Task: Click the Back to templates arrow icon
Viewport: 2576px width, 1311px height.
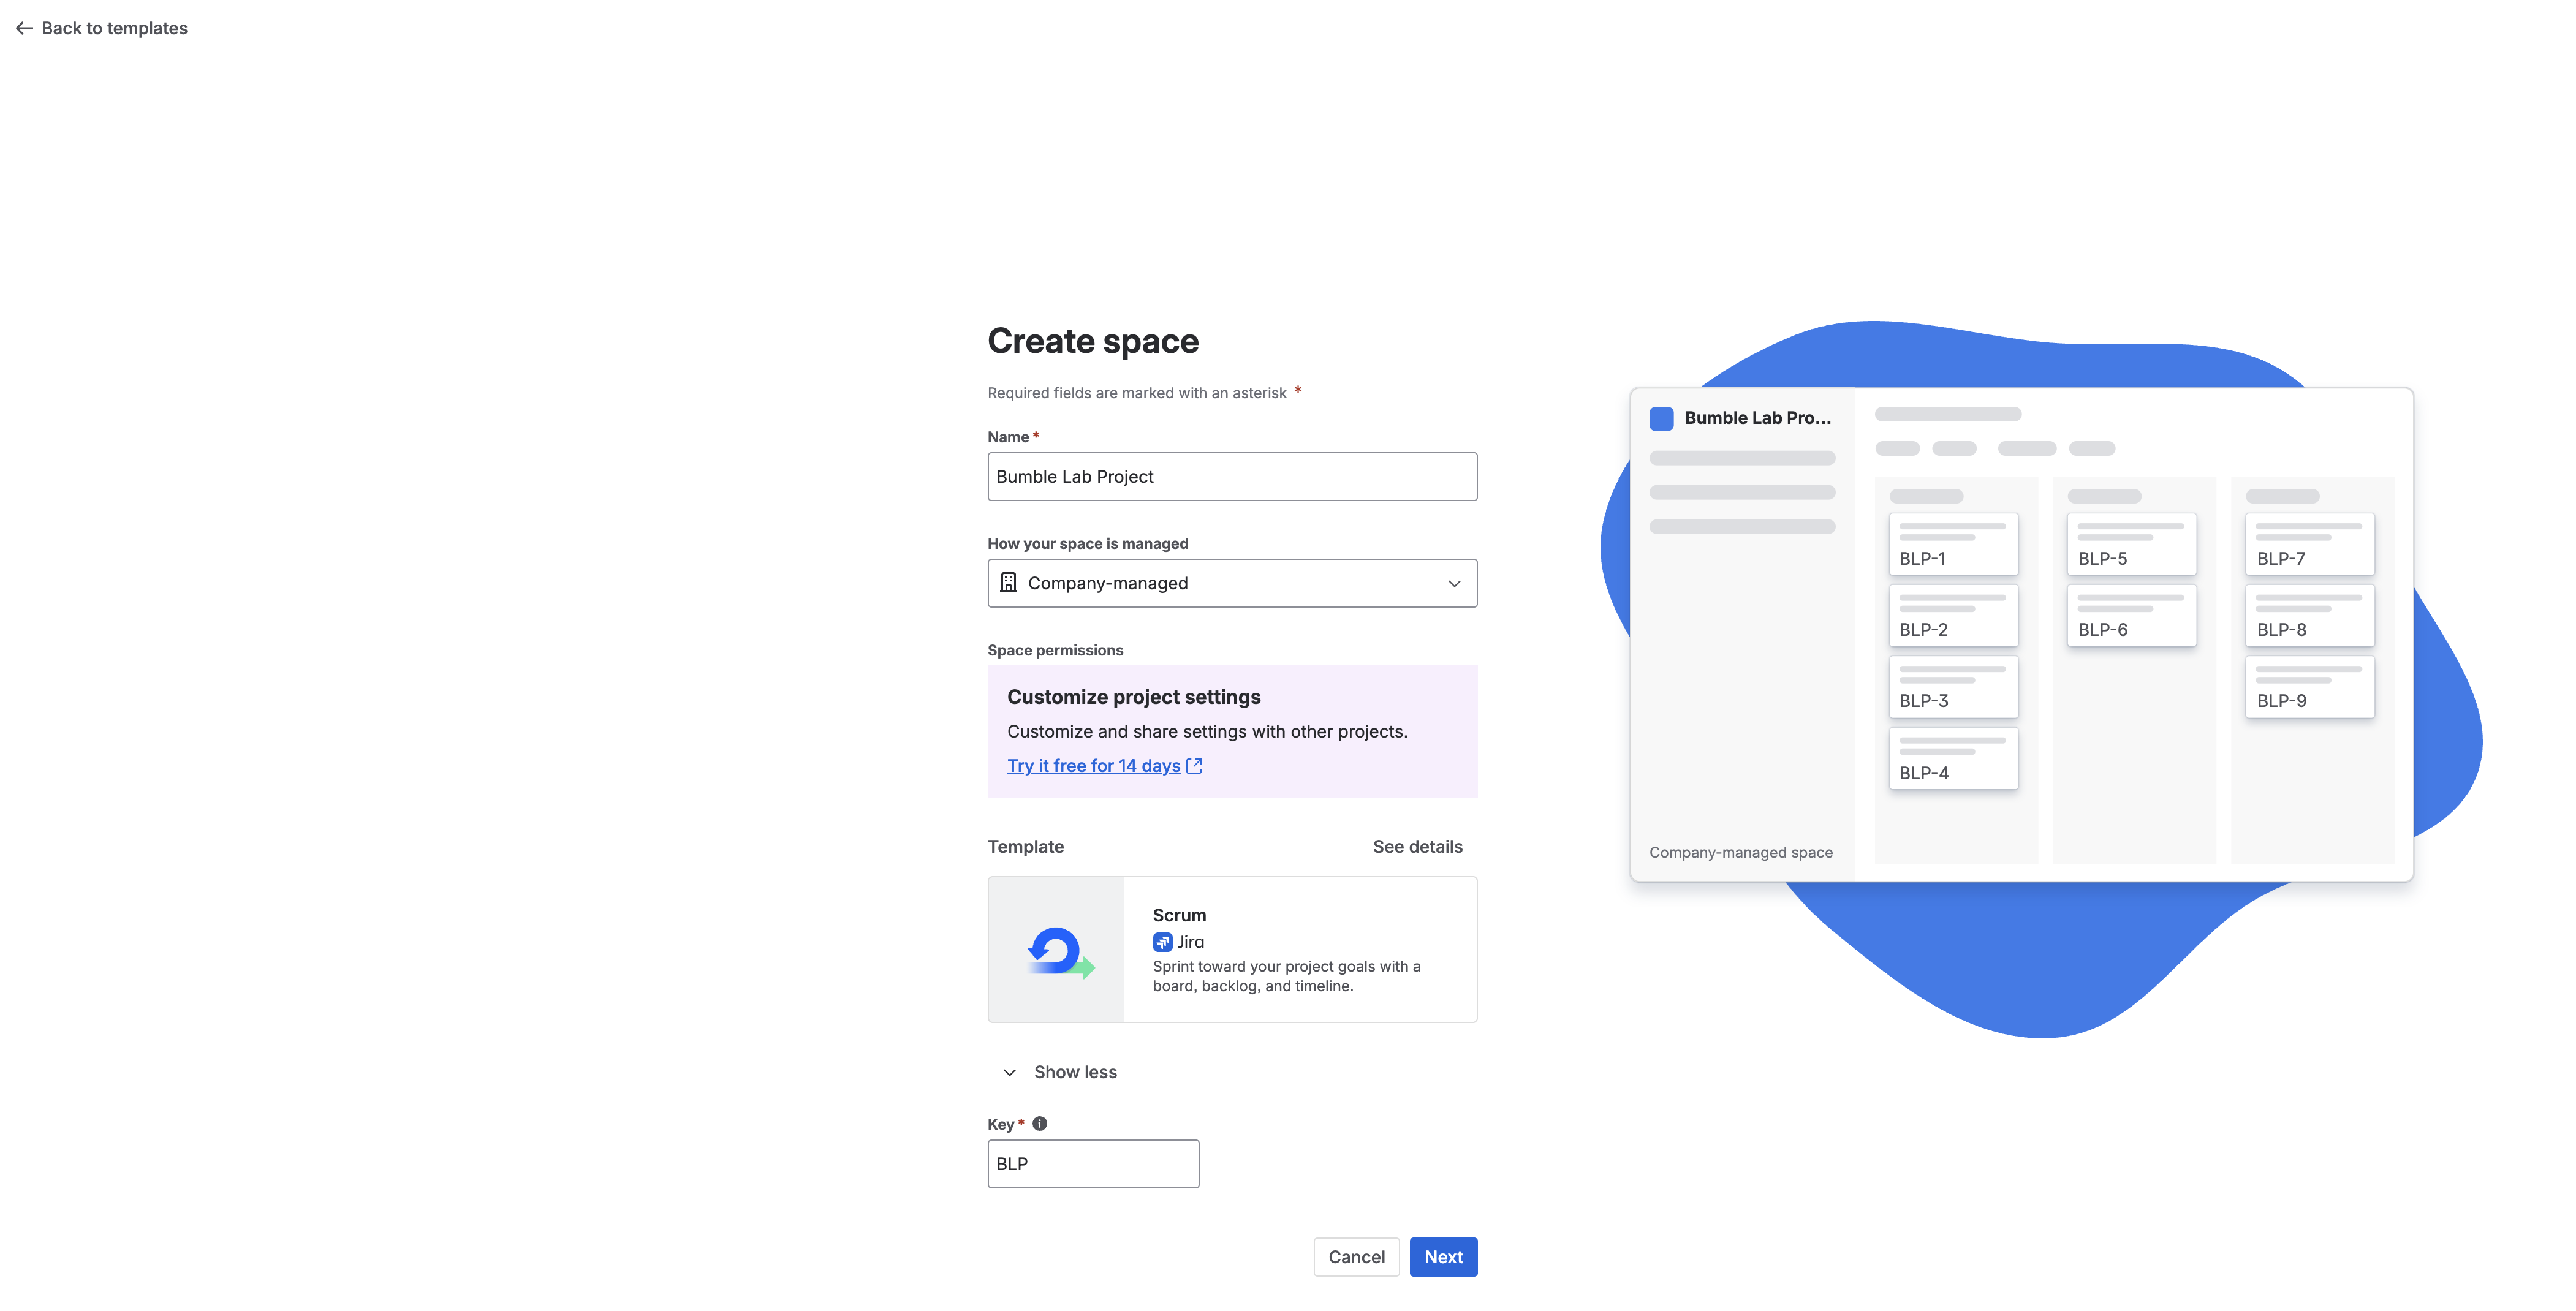Action: click(x=24, y=28)
